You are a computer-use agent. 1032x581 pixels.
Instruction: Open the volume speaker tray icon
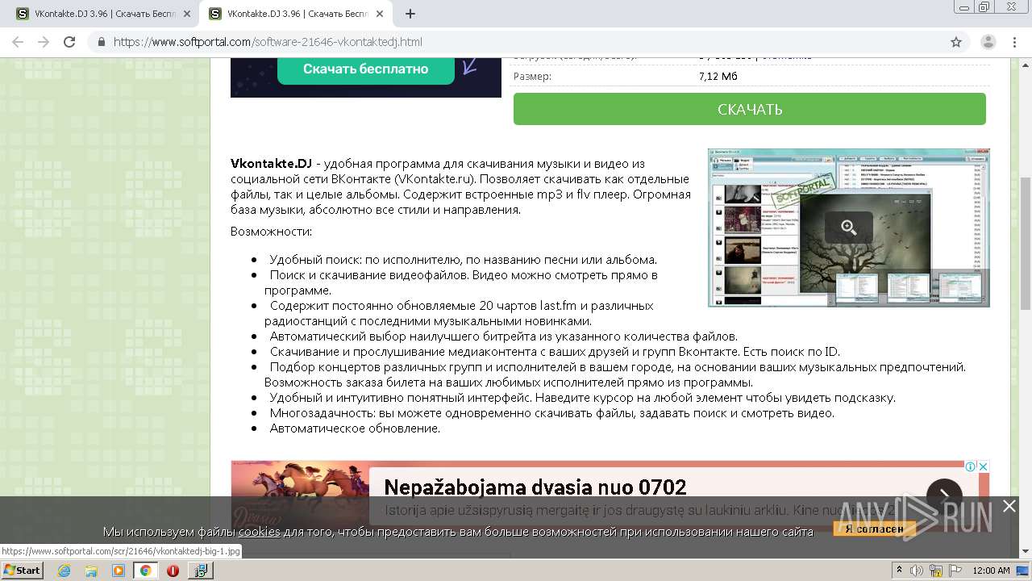(x=917, y=571)
